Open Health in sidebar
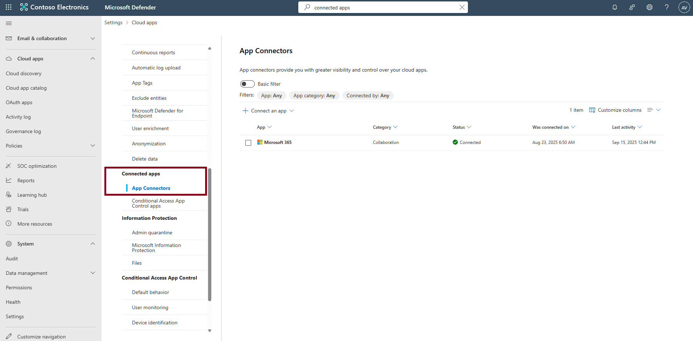The height and width of the screenshot is (341, 693). tap(13, 302)
